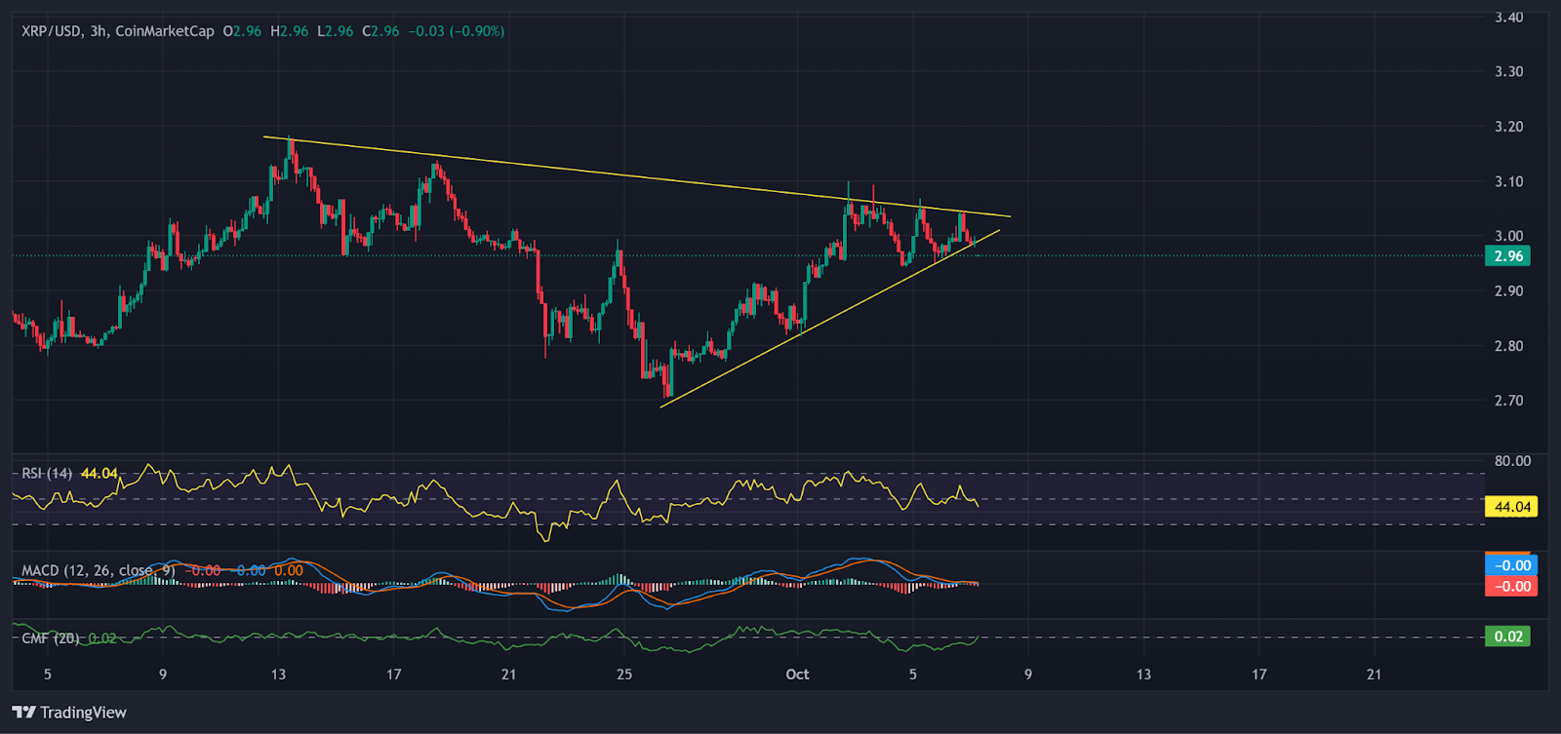The image size is (1561, 734).
Task: Click the 3h interval label
Action: (x=99, y=31)
